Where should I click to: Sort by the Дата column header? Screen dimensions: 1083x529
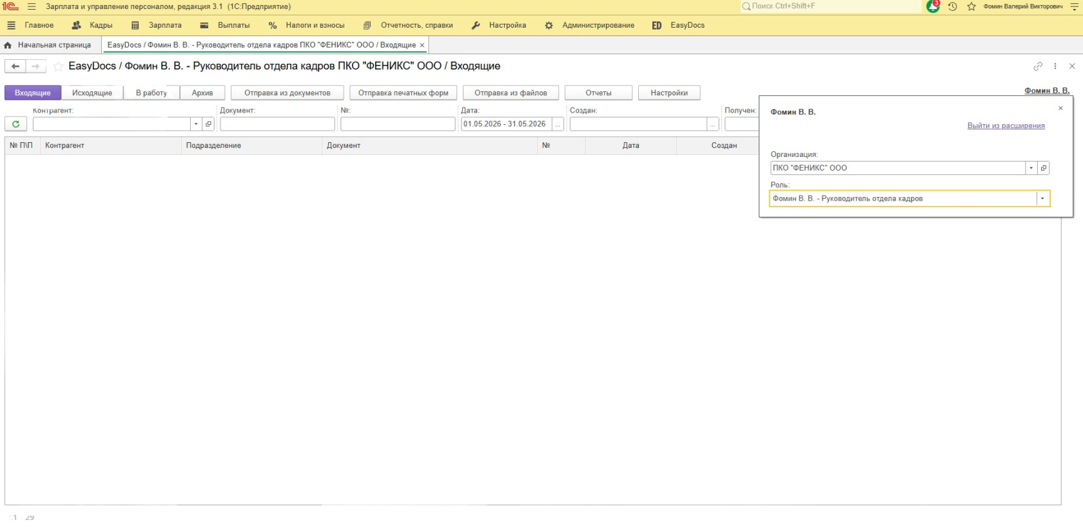pyautogui.click(x=631, y=146)
